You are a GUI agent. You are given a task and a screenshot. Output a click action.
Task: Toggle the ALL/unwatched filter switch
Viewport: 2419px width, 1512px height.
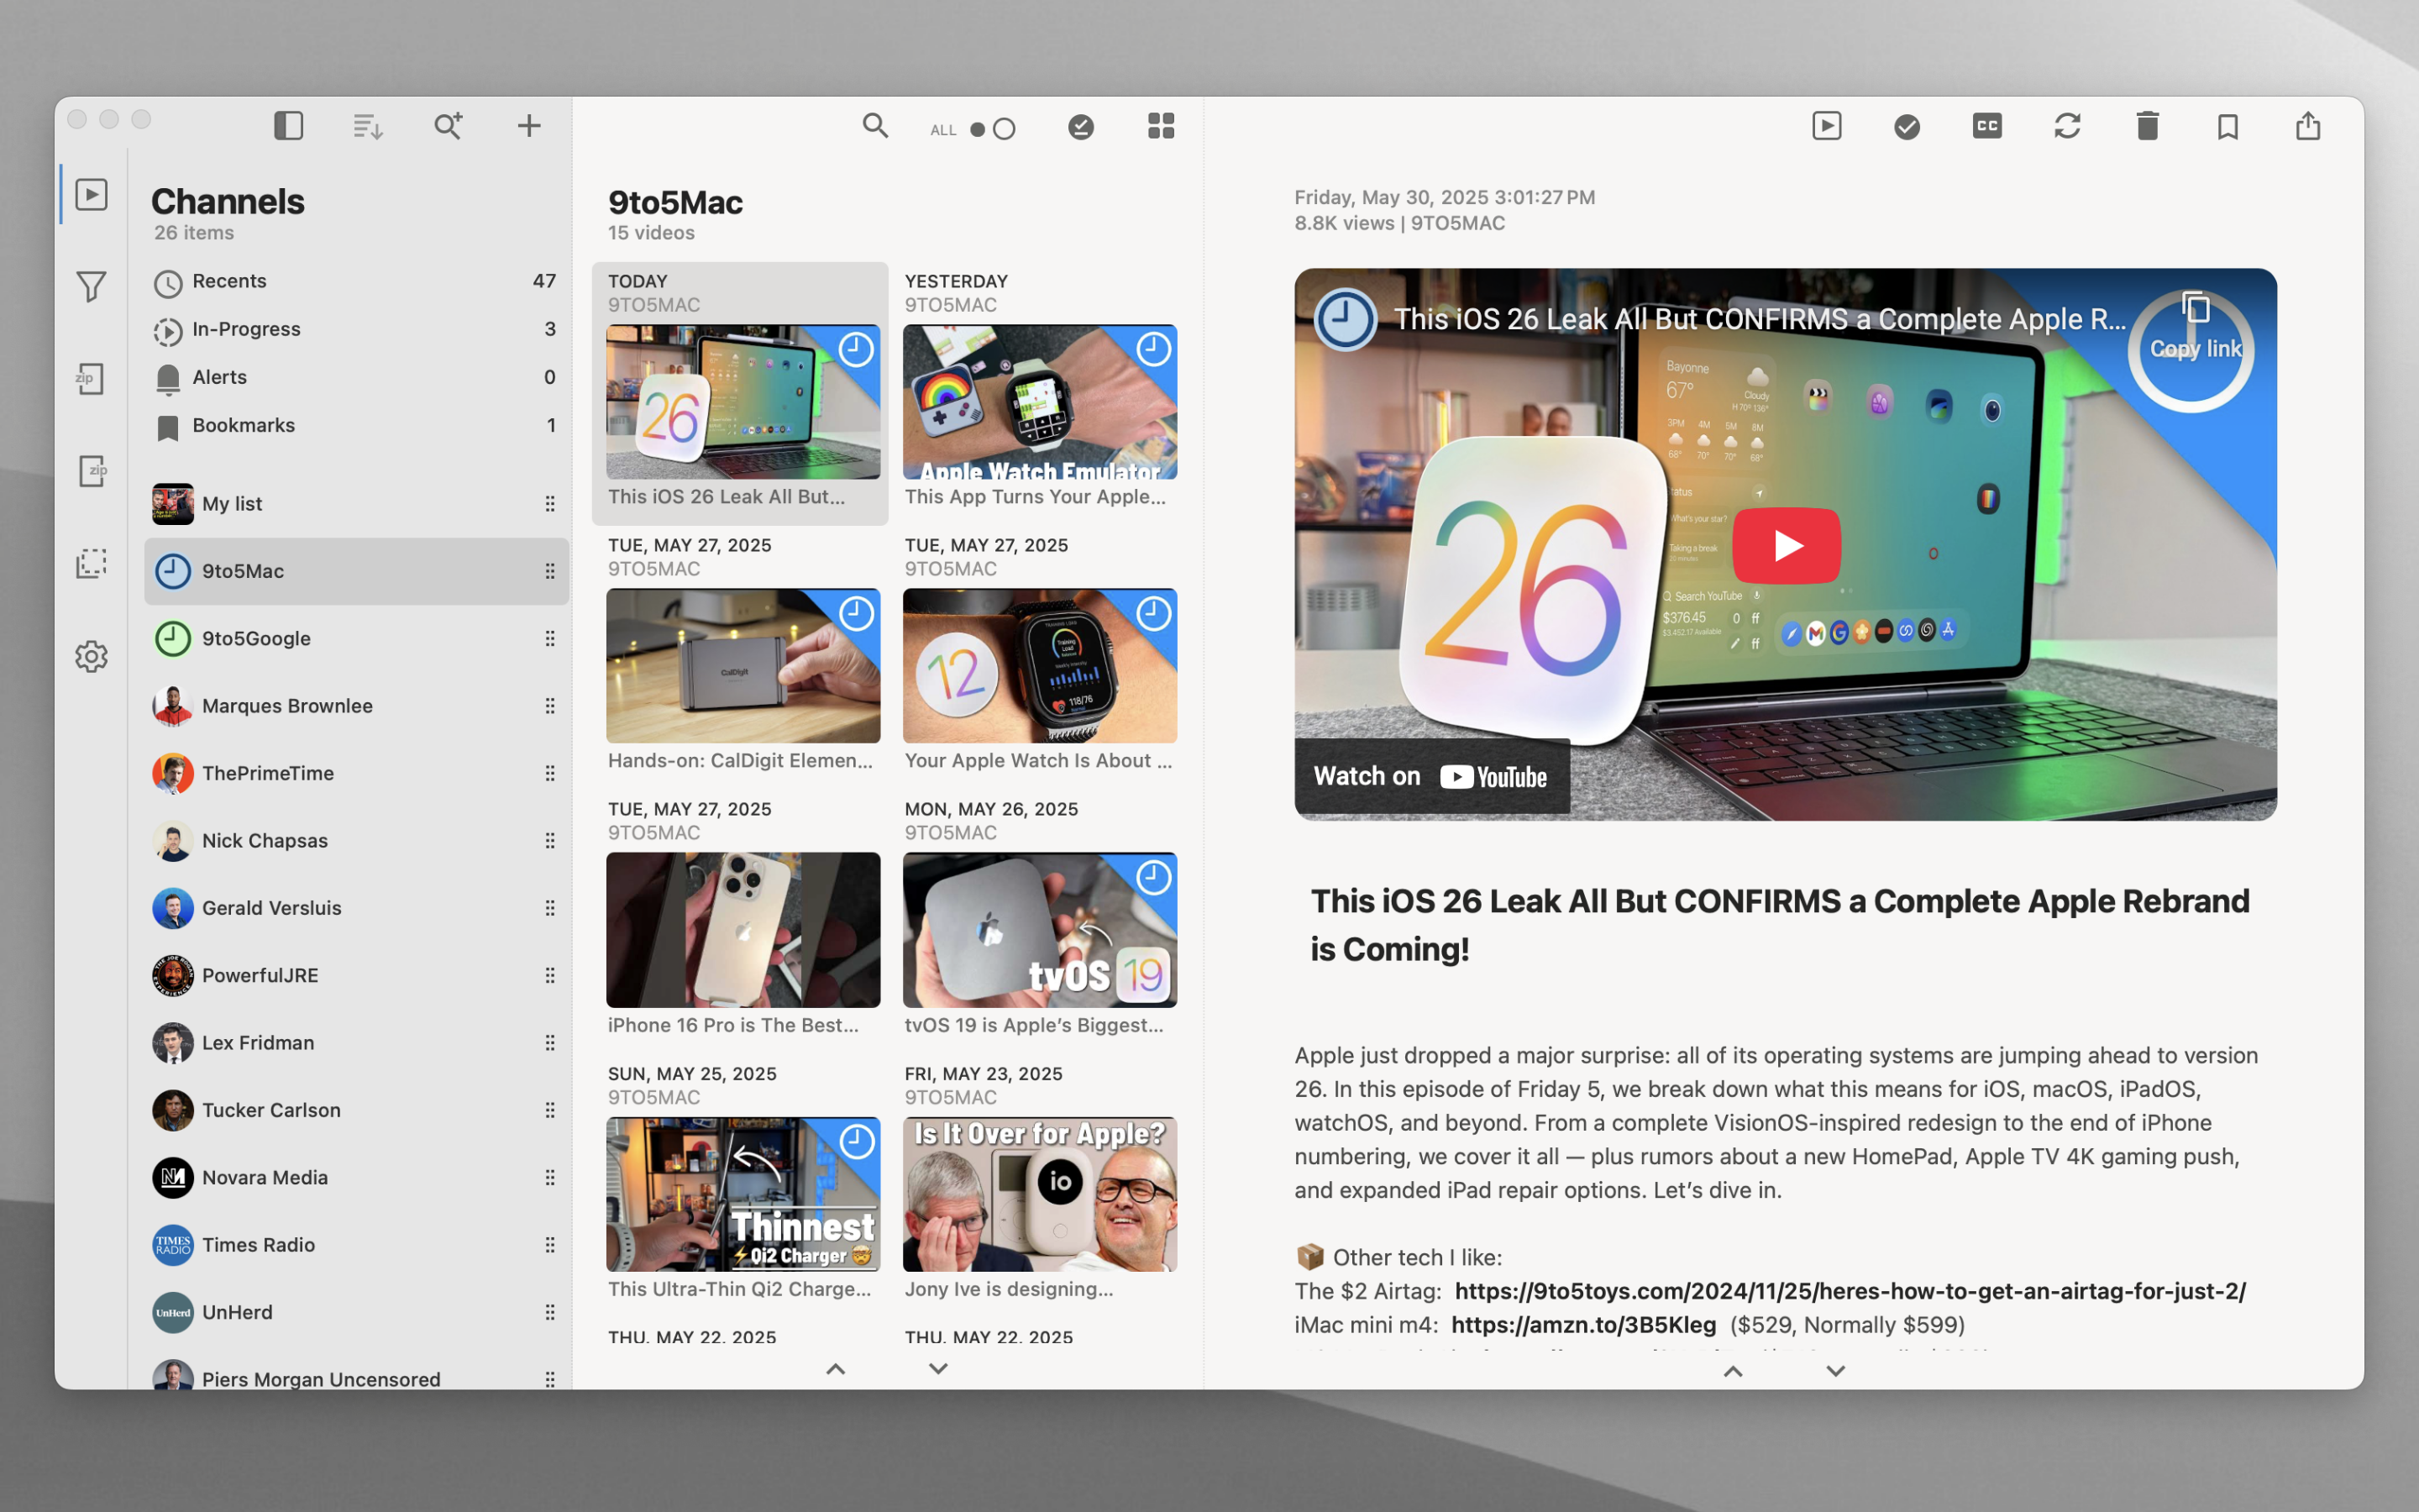(x=992, y=129)
